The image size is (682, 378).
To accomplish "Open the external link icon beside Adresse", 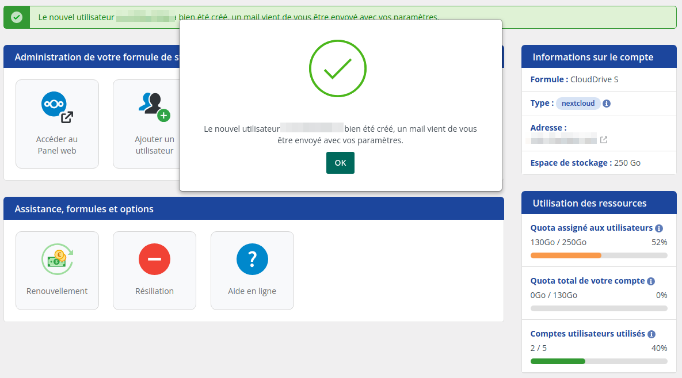I will coord(604,140).
